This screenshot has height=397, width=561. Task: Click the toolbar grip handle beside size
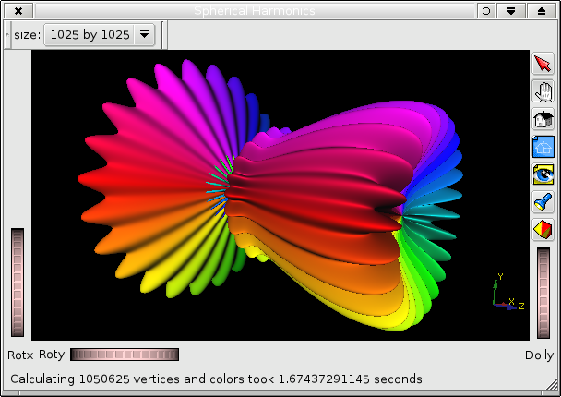click(x=7, y=35)
